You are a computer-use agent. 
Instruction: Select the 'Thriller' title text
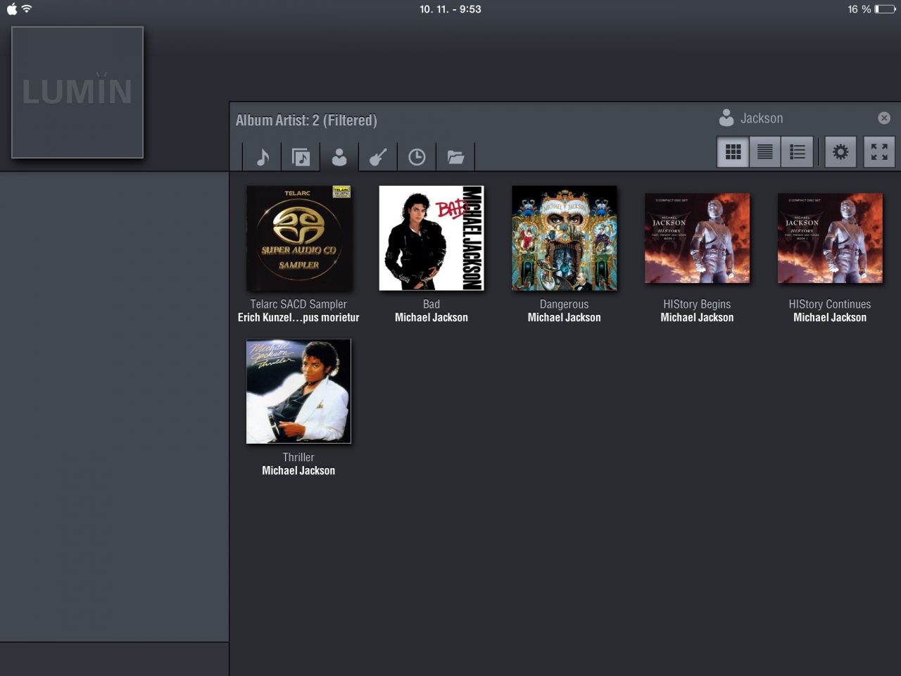coord(298,457)
